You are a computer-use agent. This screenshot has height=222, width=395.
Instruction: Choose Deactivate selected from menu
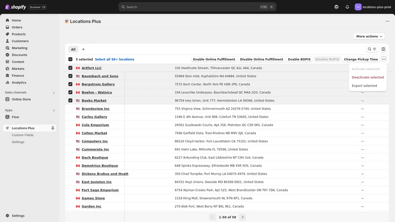click(x=367, y=77)
